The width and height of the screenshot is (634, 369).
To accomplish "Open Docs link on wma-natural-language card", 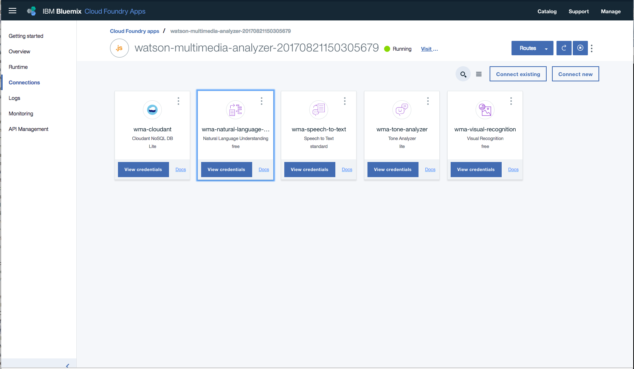I will click(x=264, y=170).
